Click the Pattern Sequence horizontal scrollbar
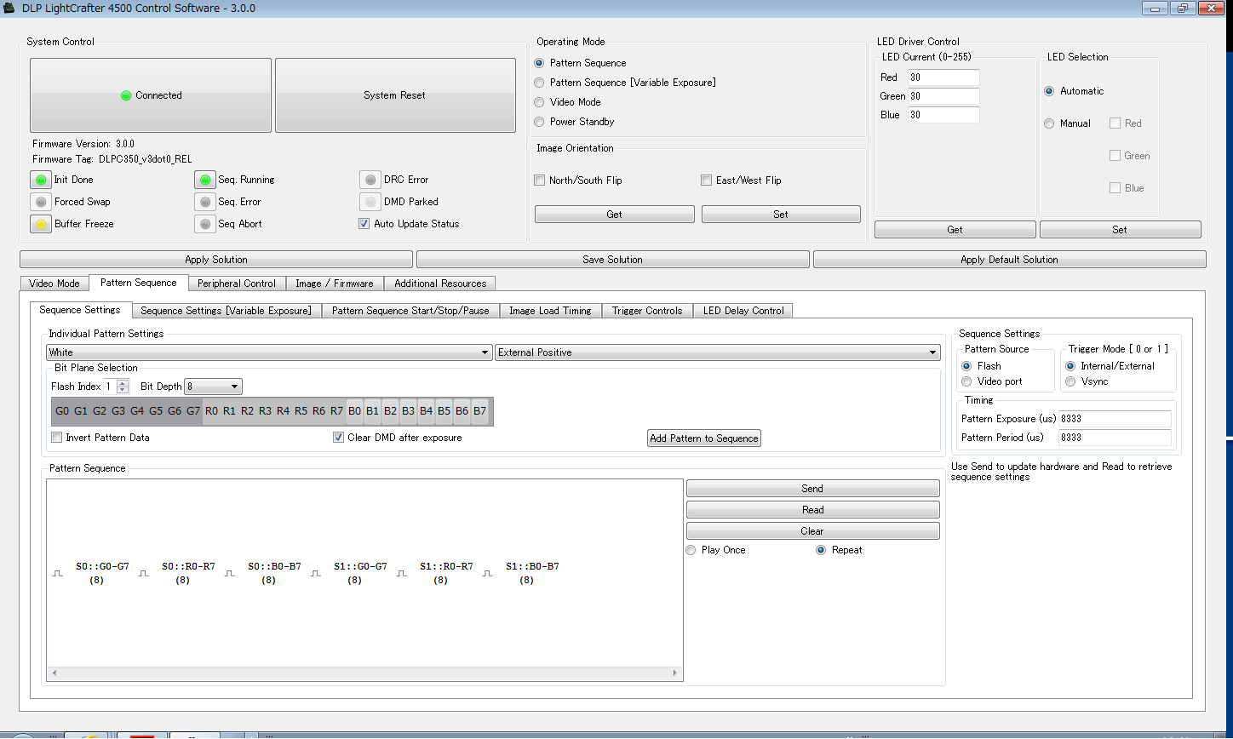1233x739 pixels. pos(364,673)
